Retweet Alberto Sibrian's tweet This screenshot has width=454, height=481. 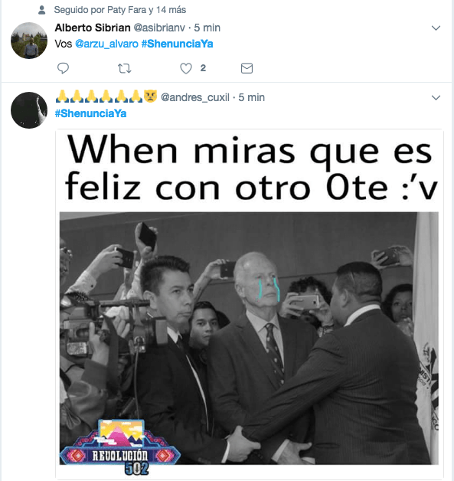click(125, 68)
